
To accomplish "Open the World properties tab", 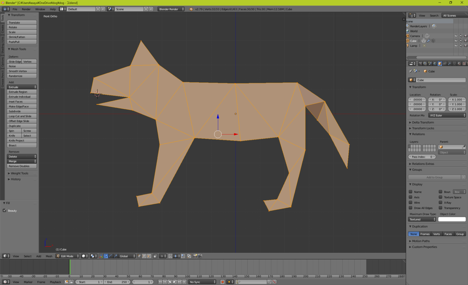I will coord(435,64).
